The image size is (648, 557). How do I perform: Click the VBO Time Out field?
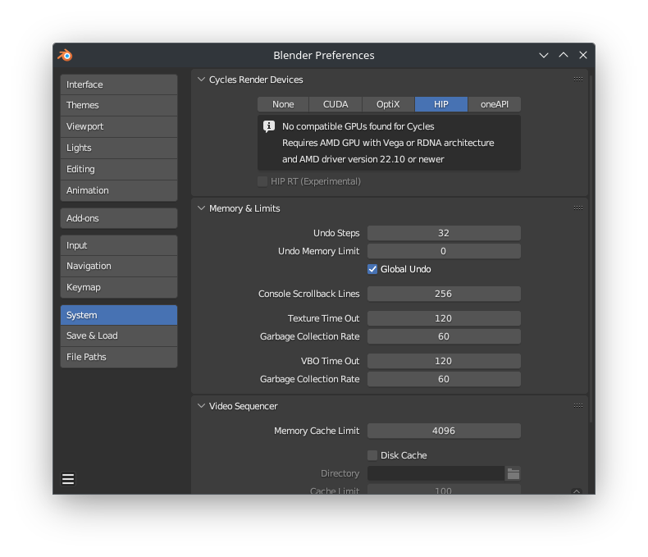coord(444,361)
